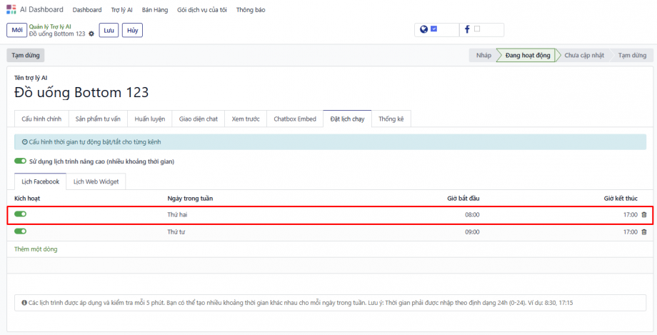Open the Thống kê tab
The image size is (657, 335).
point(391,119)
